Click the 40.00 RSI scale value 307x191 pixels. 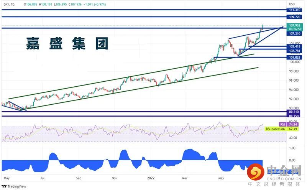(293, 138)
